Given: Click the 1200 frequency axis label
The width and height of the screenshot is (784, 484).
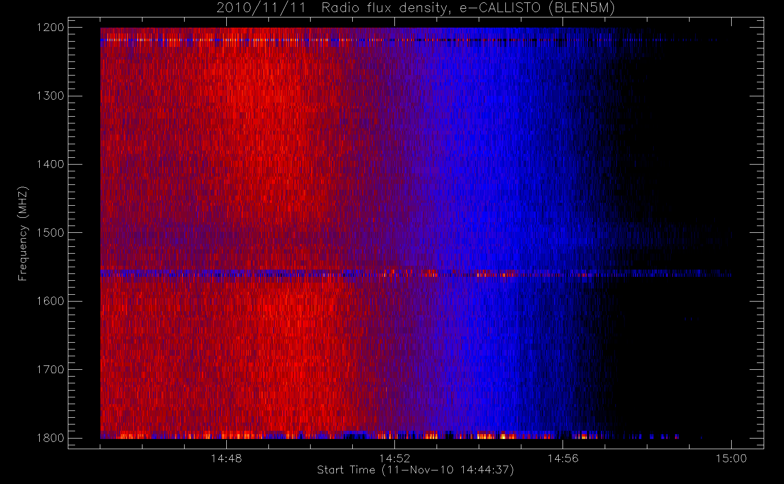Looking at the screenshot, I should 50,28.
